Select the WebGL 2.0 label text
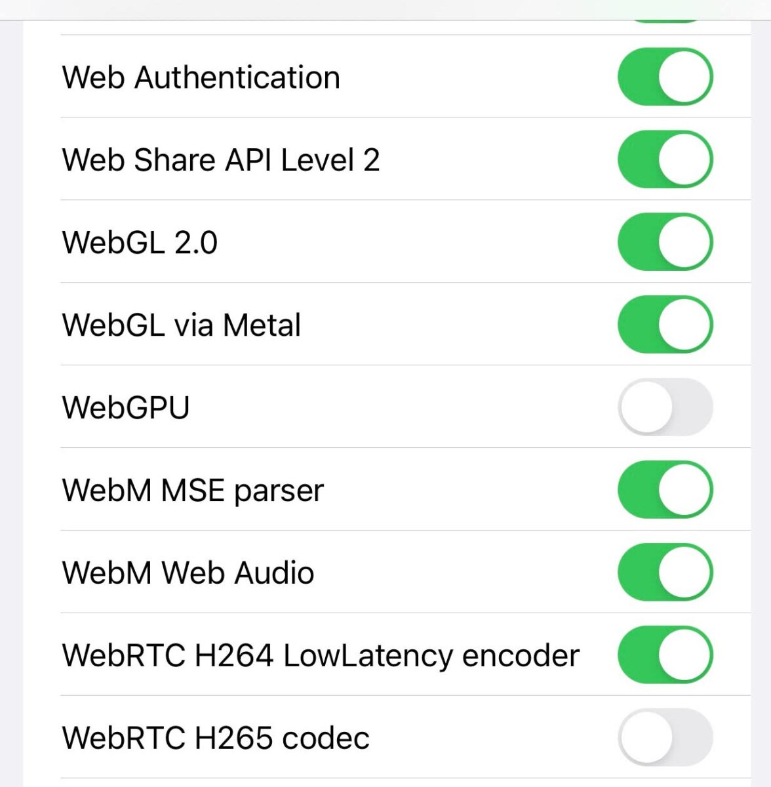Screen dimensions: 771x787 tap(140, 243)
